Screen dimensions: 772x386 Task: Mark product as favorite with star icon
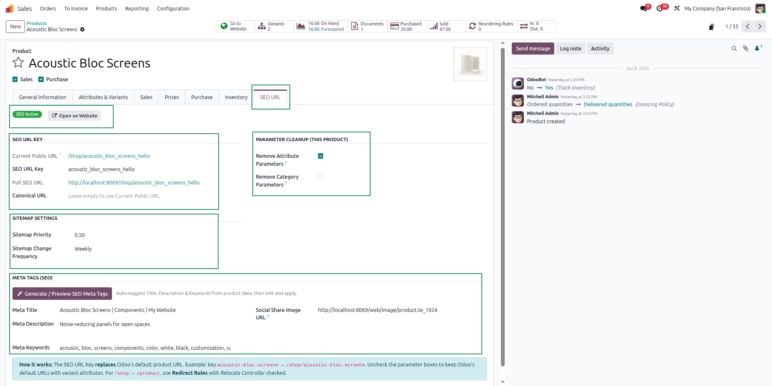coord(18,62)
